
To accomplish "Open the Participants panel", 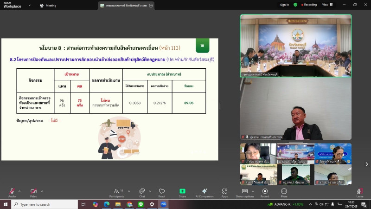I will pos(116,191).
